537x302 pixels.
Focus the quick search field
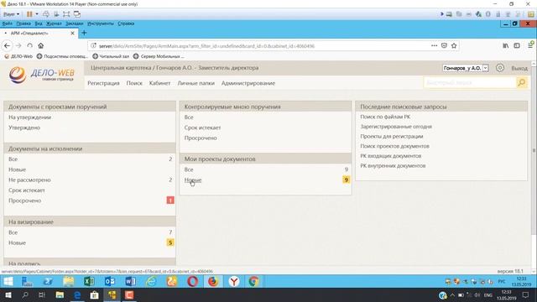click(470, 82)
